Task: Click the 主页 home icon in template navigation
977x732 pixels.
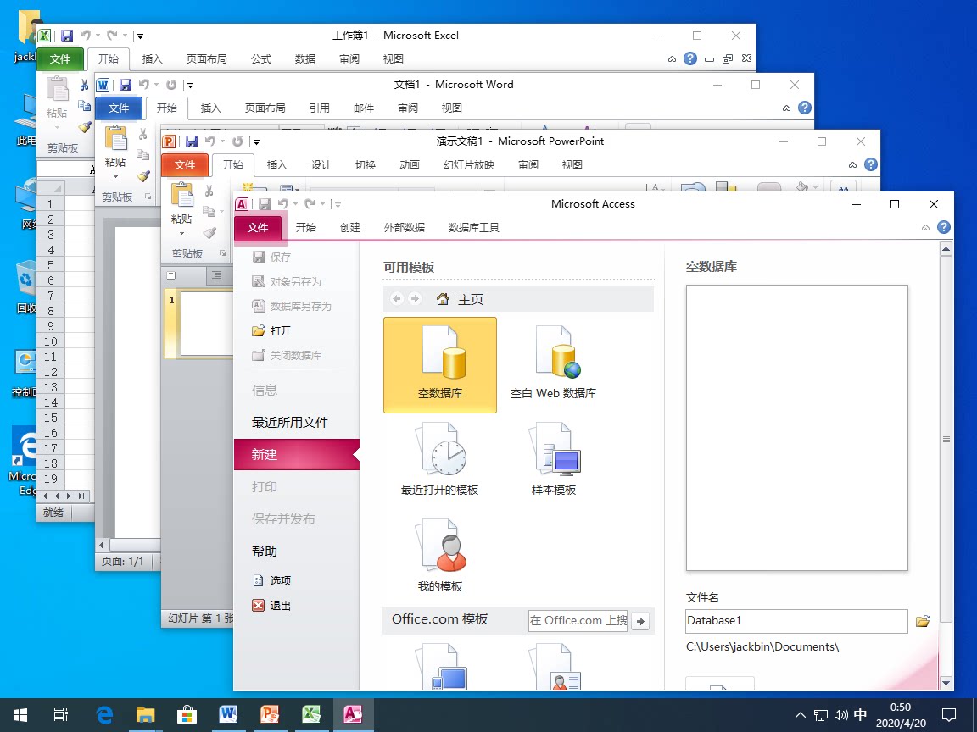Action: click(442, 299)
